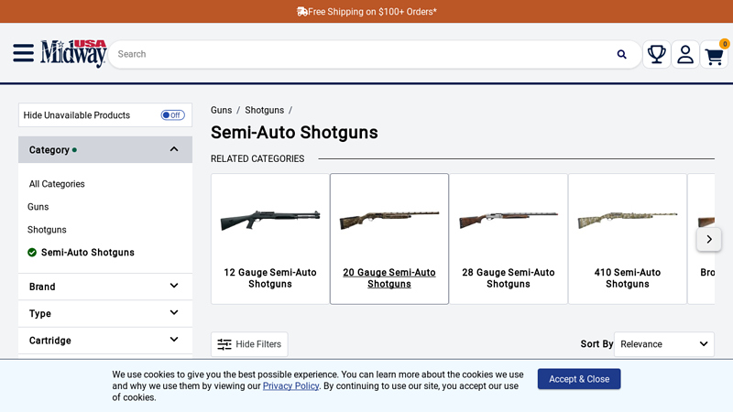Click the Hide Filters button
Screen dimensions: 733x412
pyautogui.click(x=249, y=344)
